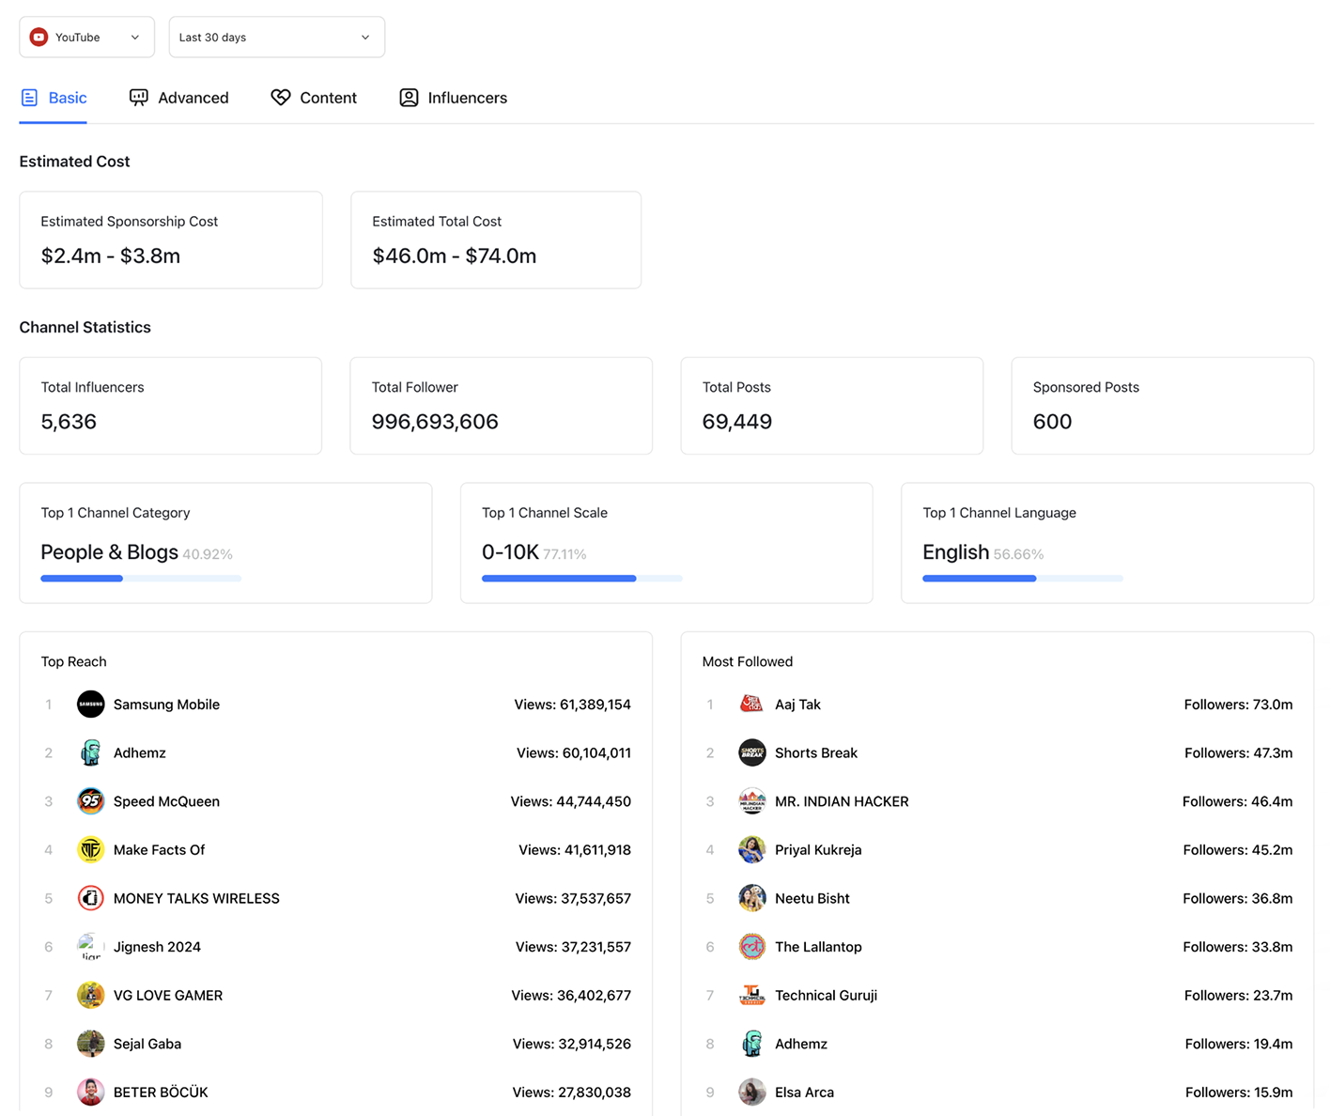Click Samsung Mobile channel avatar
Screen dimensions: 1330x1116
coord(90,705)
